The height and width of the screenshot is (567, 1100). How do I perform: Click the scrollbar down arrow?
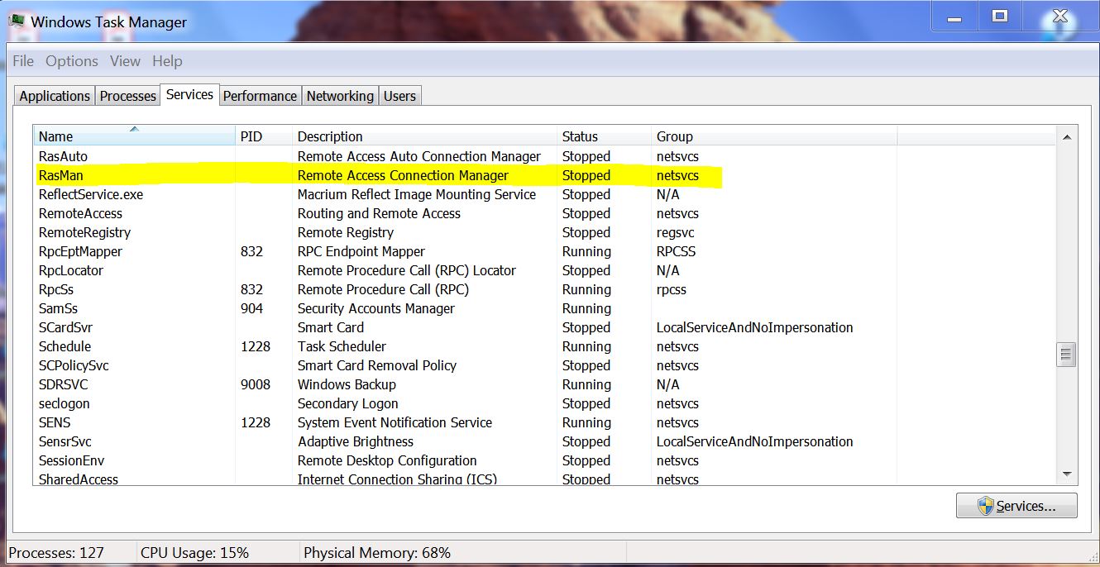coord(1066,474)
